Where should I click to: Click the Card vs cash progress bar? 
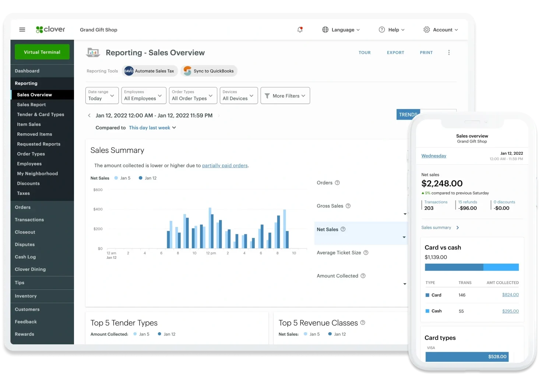point(471,267)
